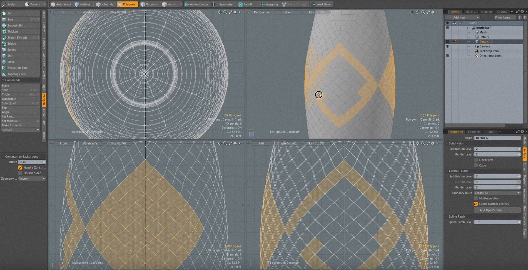Toggle the Handle Constraint checkbox
The image size is (528, 270).
click(20, 167)
